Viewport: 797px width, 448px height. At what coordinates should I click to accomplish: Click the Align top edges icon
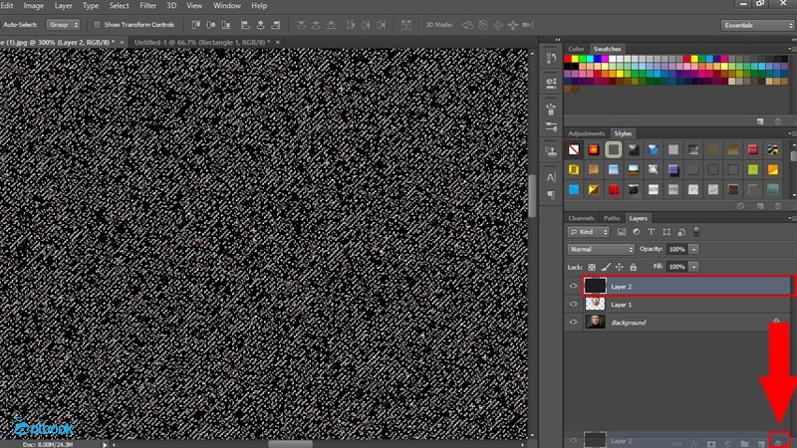click(x=195, y=24)
